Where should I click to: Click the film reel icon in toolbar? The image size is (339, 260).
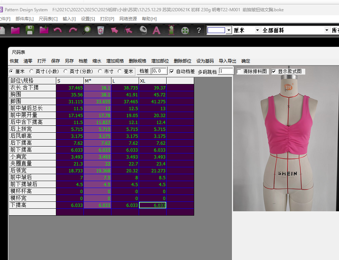pyautogui.click(x=185, y=30)
